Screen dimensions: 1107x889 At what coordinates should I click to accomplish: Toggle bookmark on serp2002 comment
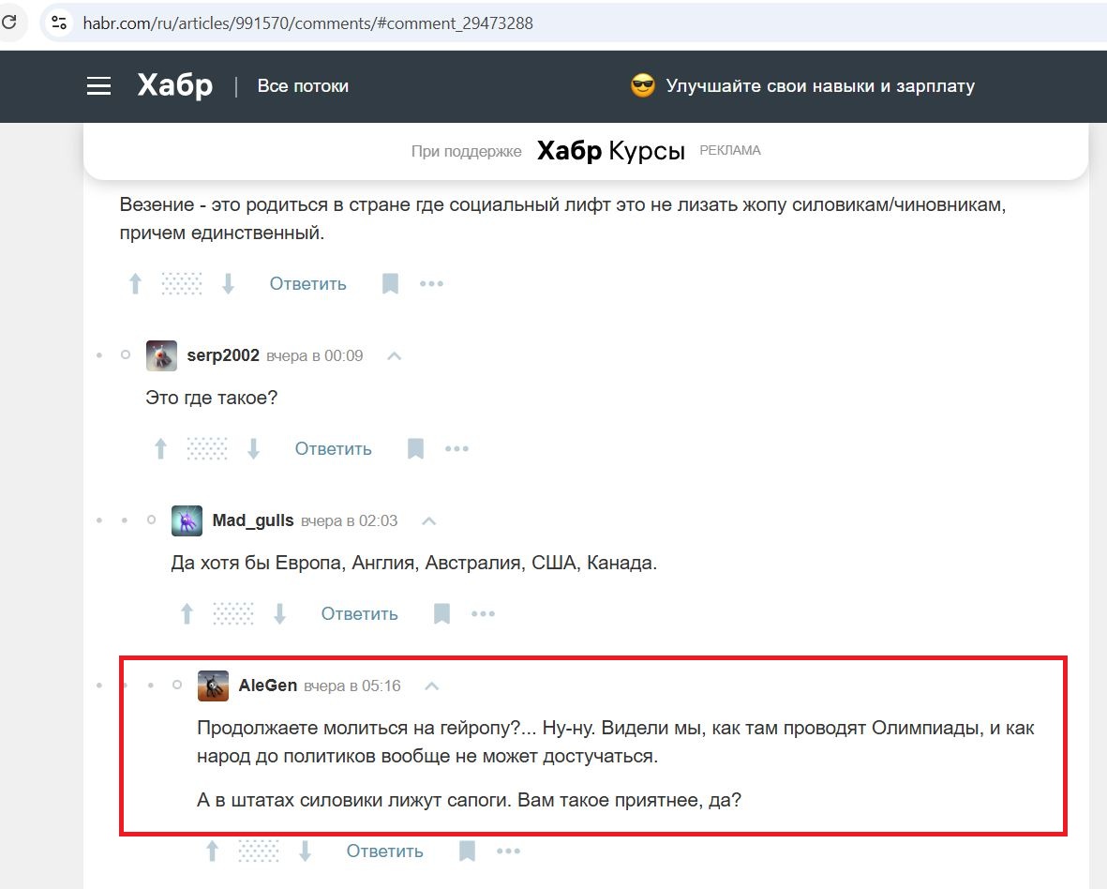coord(415,449)
